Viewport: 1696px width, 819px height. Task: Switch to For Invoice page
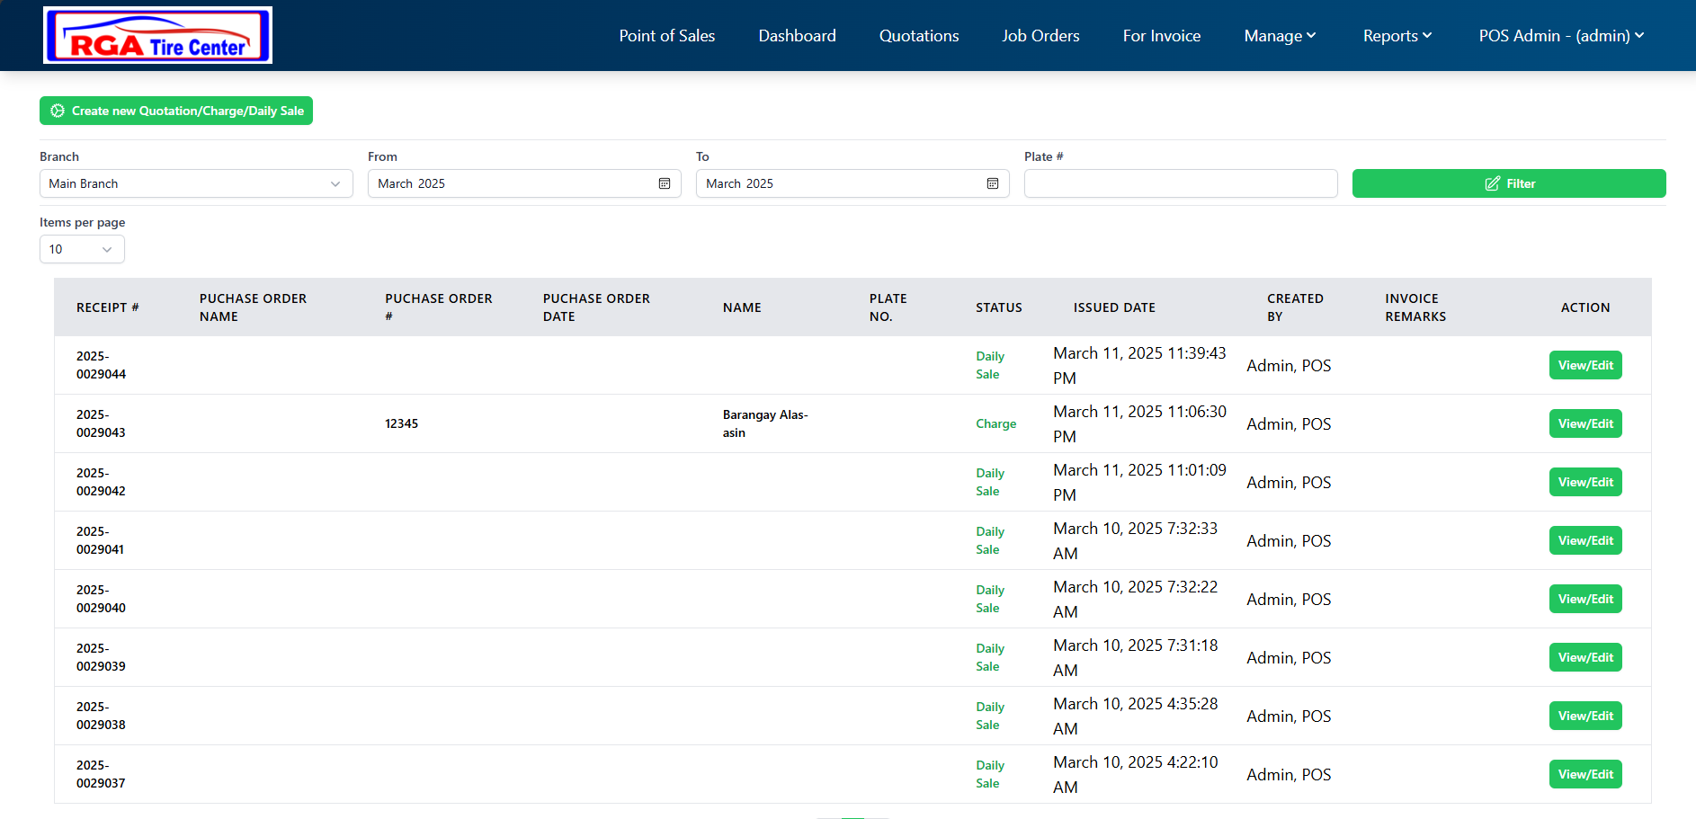pyautogui.click(x=1161, y=36)
